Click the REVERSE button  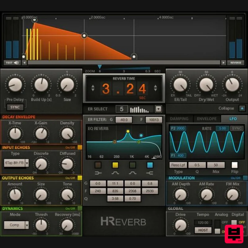(236, 63)
